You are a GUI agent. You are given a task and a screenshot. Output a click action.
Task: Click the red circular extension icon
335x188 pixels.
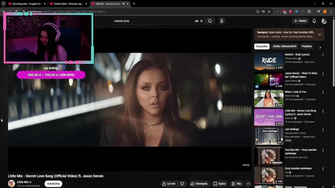point(291,11)
